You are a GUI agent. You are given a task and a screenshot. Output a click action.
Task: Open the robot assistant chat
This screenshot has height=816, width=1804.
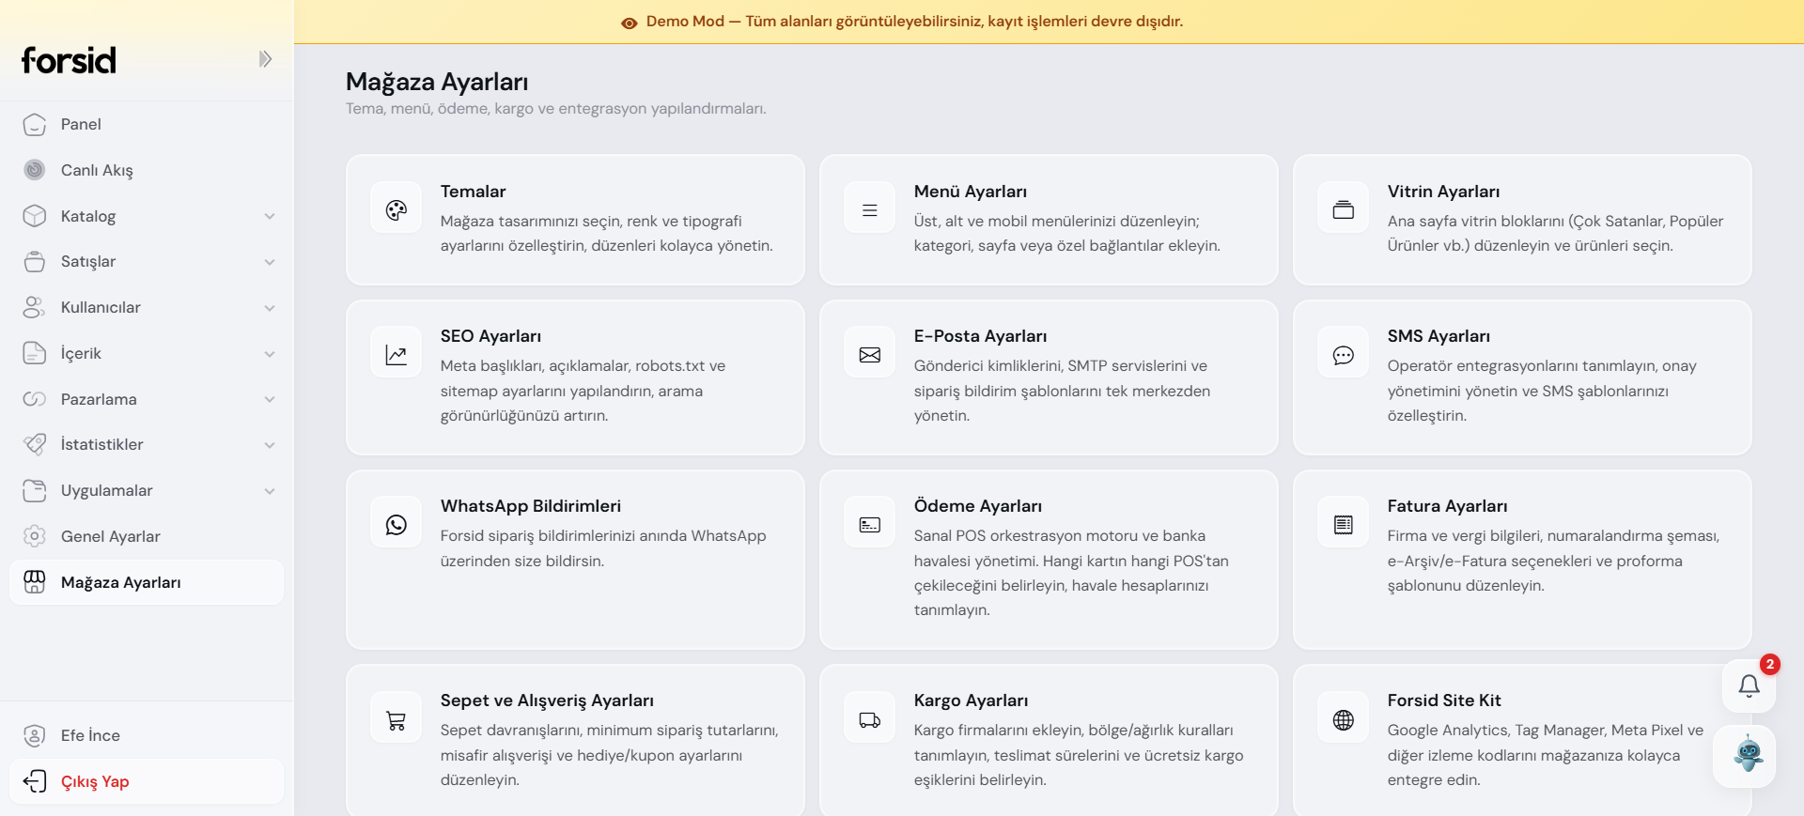pos(1745,756)
